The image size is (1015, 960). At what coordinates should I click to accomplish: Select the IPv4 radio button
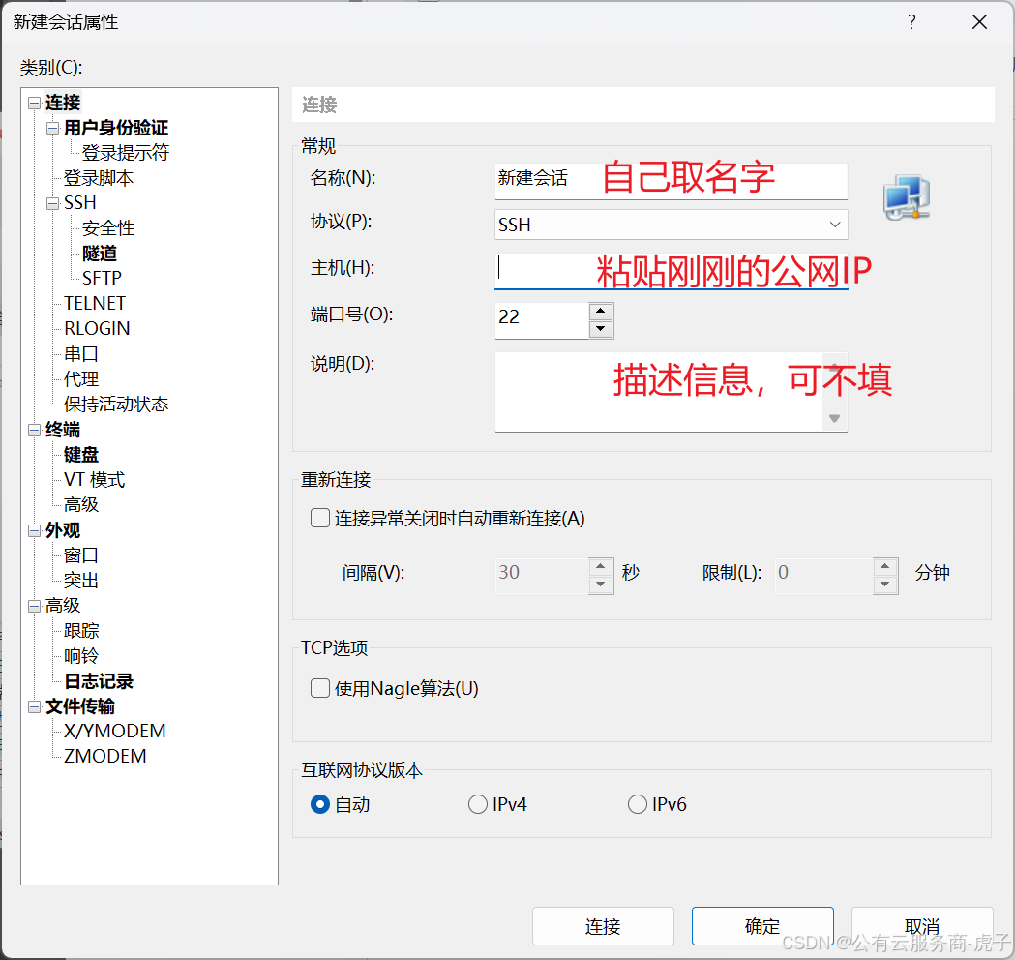tap(478, 804)
